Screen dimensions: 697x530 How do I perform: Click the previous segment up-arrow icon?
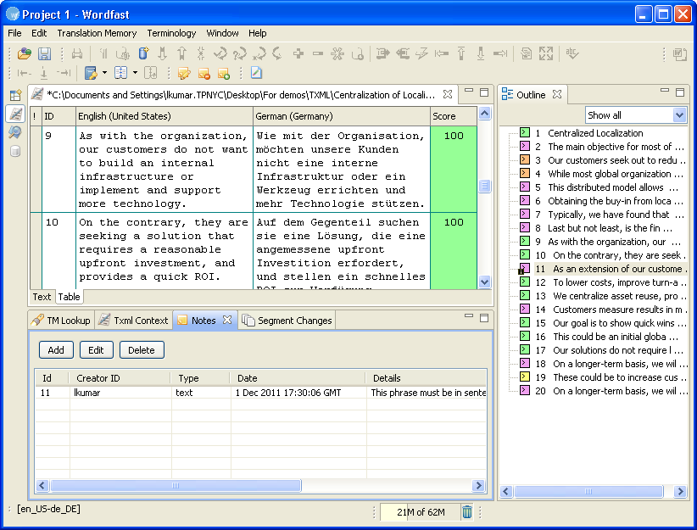click(x=181, y=53)
